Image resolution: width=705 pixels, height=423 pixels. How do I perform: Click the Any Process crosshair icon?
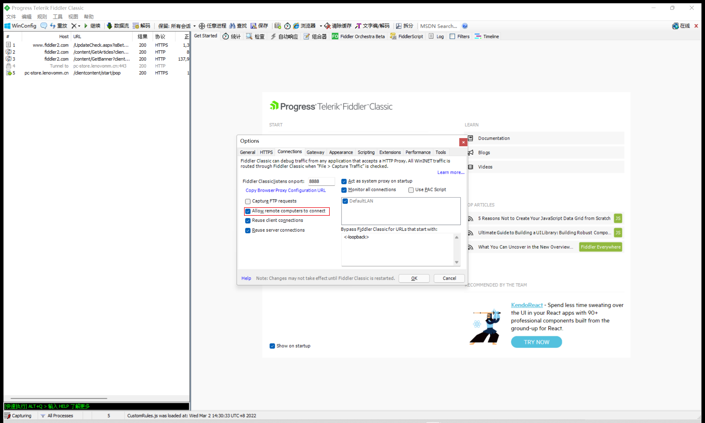[202, 26]
